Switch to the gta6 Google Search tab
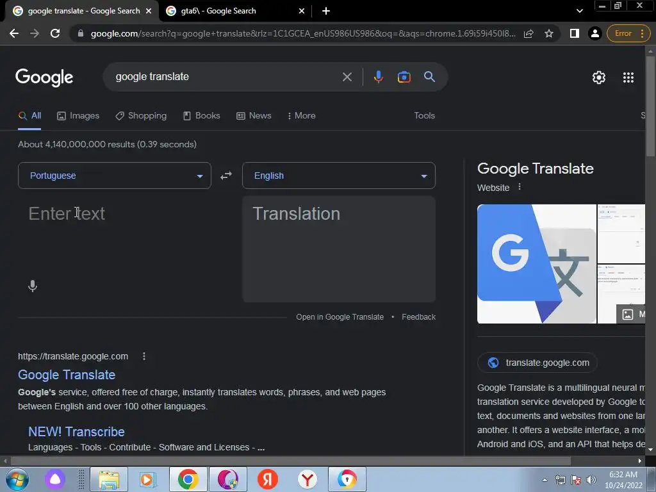Image resolution: width=656 pixels, height=492 pixels. (x=236, y=11)
